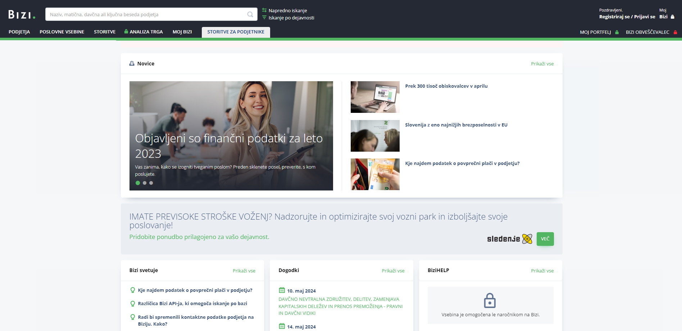Click red lock next to Bizi Obveščevalec
This screenshot has height=331, width=682.
click(675, 32)
